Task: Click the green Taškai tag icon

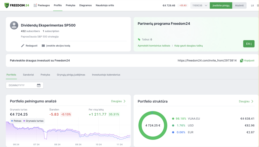Action: (x=139, y=40)
